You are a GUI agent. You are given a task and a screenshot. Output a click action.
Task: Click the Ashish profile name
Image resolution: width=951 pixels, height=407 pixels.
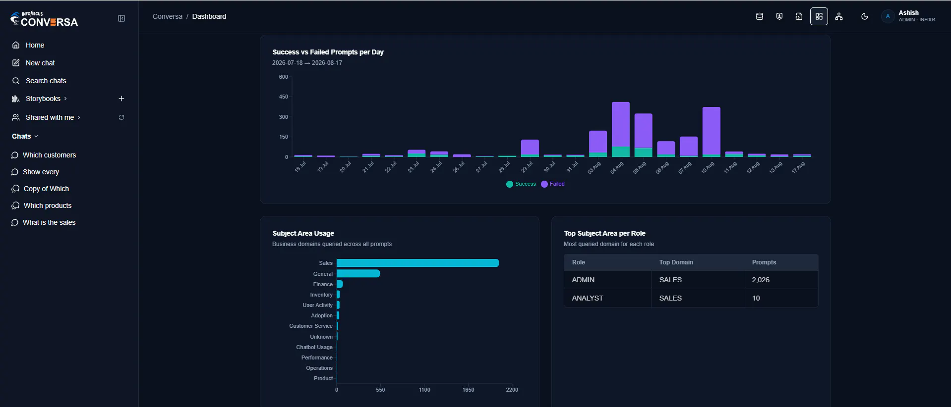pyautogui.click(x=908, y=13)
